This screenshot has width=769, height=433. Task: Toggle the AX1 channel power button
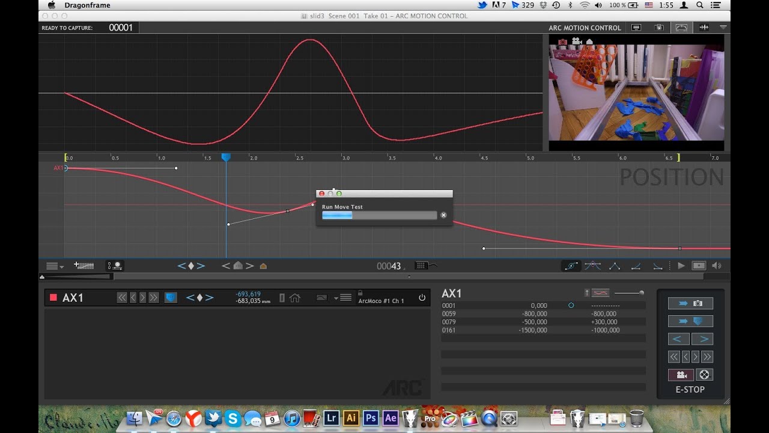tap(422, 298)
